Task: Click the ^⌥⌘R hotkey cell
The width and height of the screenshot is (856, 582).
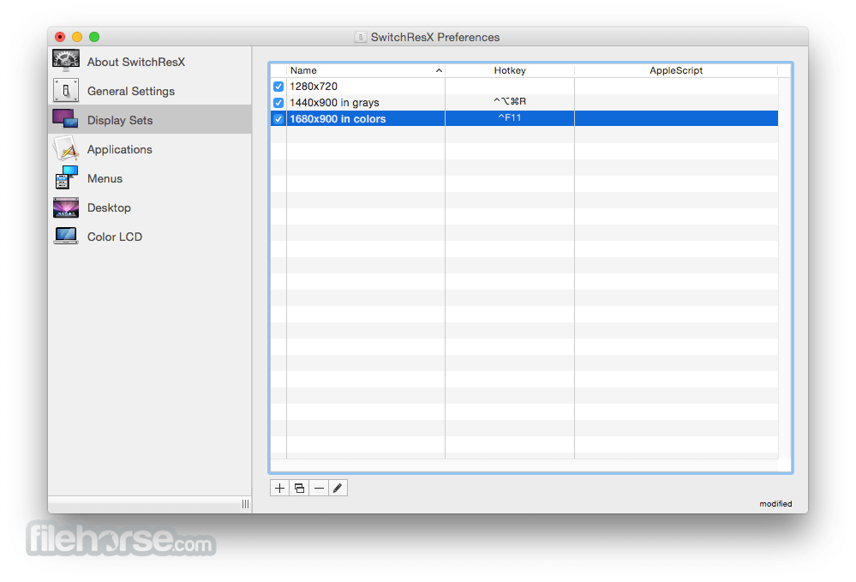Action: click(x=510, y=101)
